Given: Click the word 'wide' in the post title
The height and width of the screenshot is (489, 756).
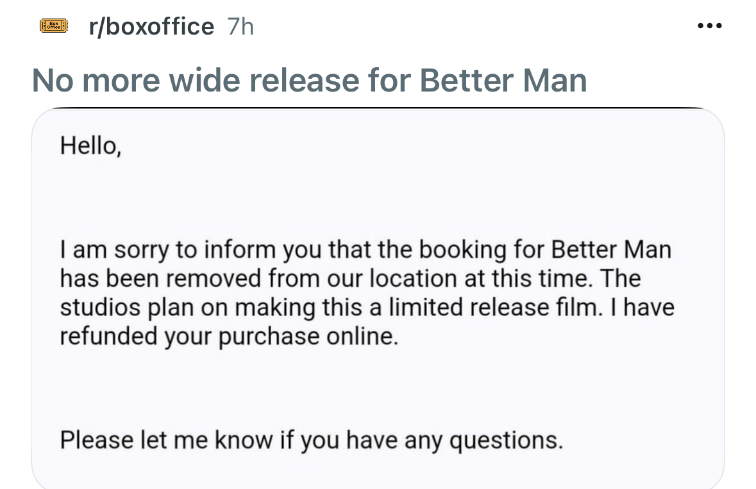Looking at the screenshot, I should [x=205, y=80].
